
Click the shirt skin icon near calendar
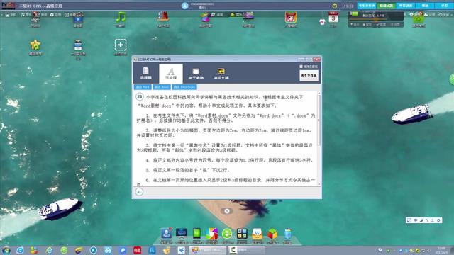(322, 22)
